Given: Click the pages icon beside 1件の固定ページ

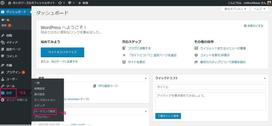Looking at the screenshot, I should click(95, 86).
